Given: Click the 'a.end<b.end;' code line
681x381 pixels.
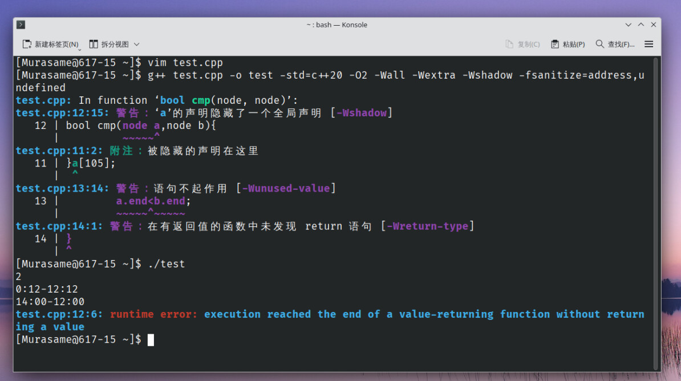Looking at the screenshot, I should coord(153,201).
